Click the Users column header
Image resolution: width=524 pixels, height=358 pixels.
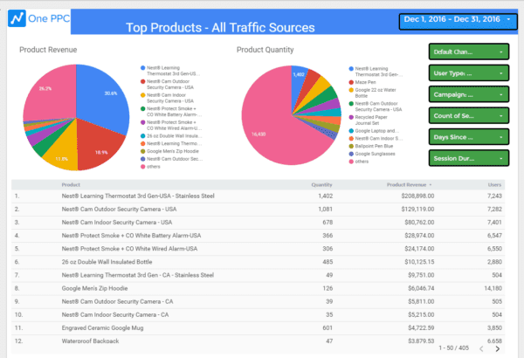click(495, 184)
